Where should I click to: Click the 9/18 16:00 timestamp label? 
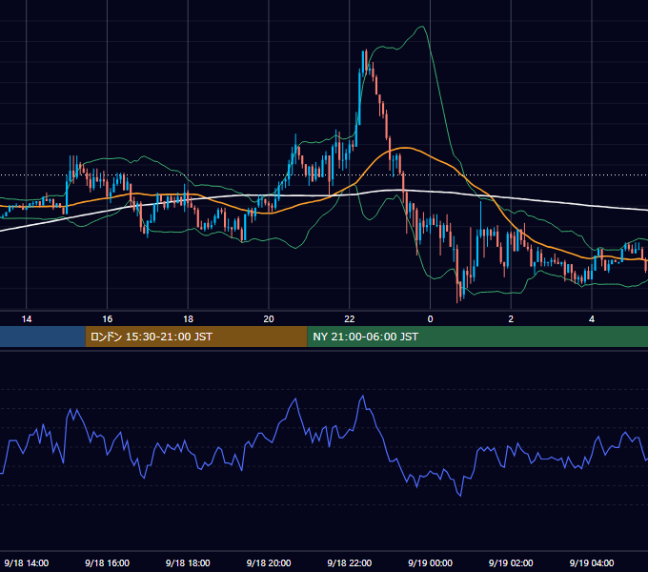click(x=107, y=562)
